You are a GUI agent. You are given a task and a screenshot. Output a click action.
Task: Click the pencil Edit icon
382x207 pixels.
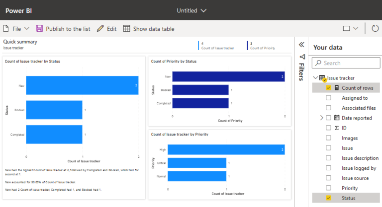100,29
